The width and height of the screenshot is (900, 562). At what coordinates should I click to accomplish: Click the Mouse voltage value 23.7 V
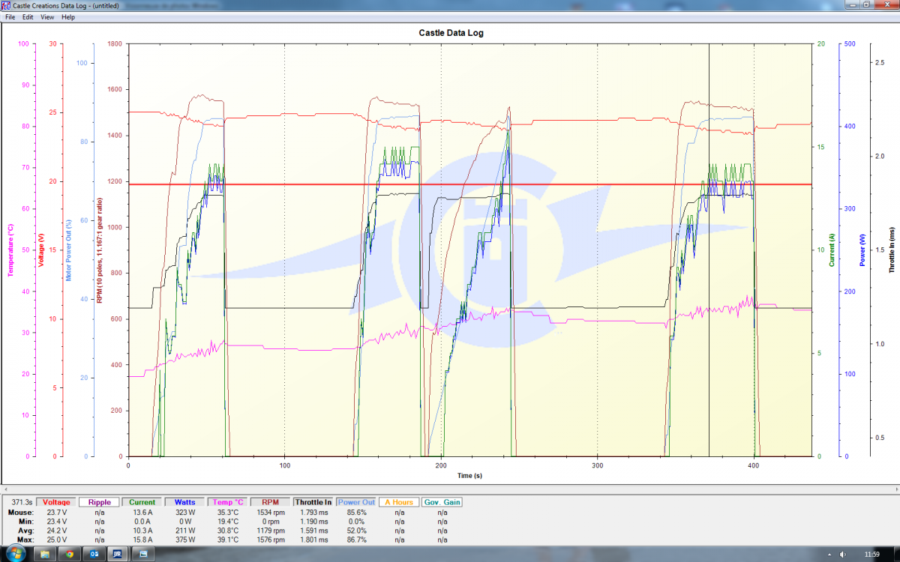57,512
